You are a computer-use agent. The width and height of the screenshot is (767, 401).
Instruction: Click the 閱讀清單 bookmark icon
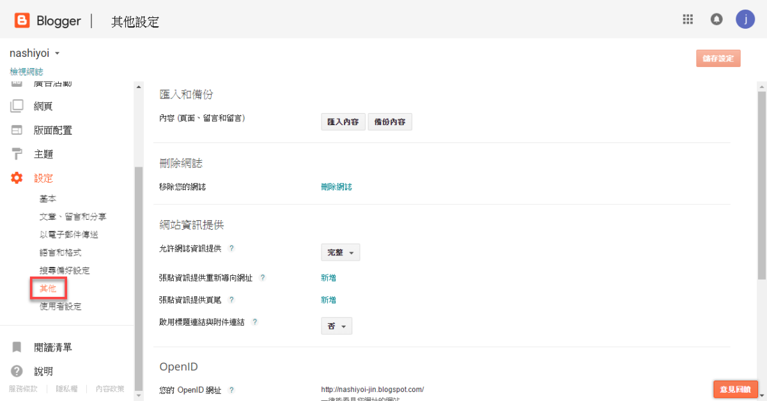(17, 347)
